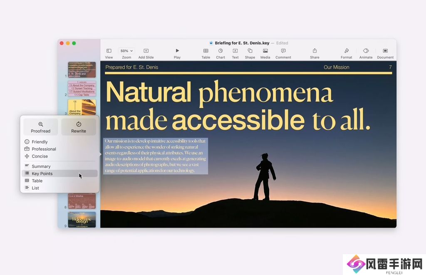
Task: Insert a Table from the toolbar
Action: pos(206,51)
